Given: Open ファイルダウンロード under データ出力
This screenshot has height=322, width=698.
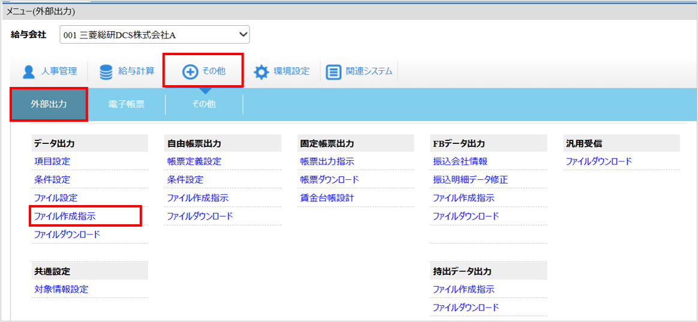Looking at the screenshot, I should pos(67,234).
